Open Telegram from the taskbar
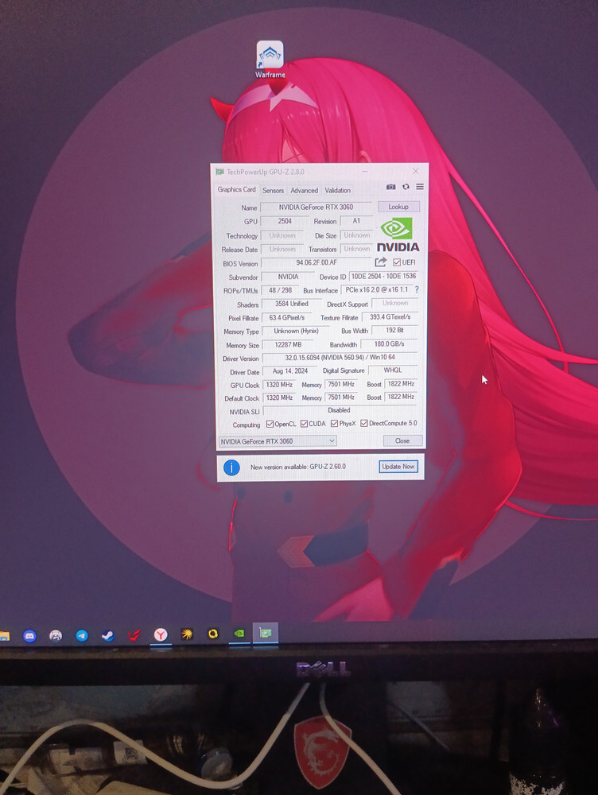 (x=81, y=635)
